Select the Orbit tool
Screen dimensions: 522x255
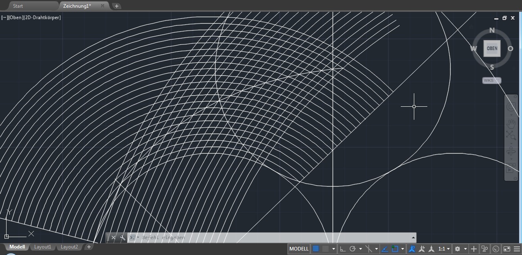[511, 152]
